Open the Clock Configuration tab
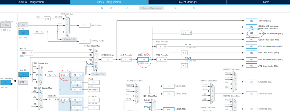This screenshot has height=111, width=290. click(109, 2)
